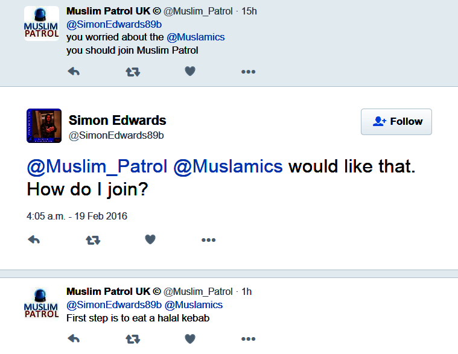Follow Simon Edwards

[396, 121]
